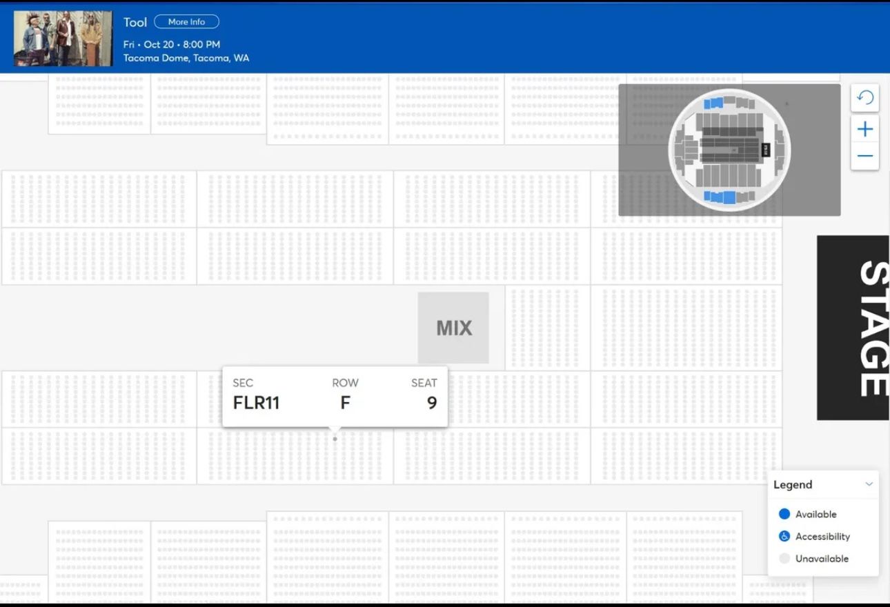Click the highlighted seat dot under tooltip
The width and height of the screenshot is (890, 607).
pyautogui.click(x=335, y=439)
